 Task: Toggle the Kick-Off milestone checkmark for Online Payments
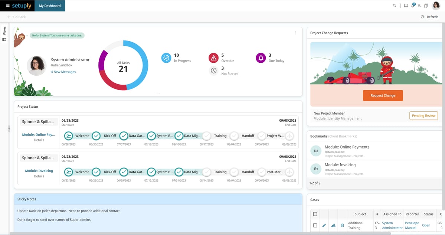pyautogui.click(x=96, y=136)
